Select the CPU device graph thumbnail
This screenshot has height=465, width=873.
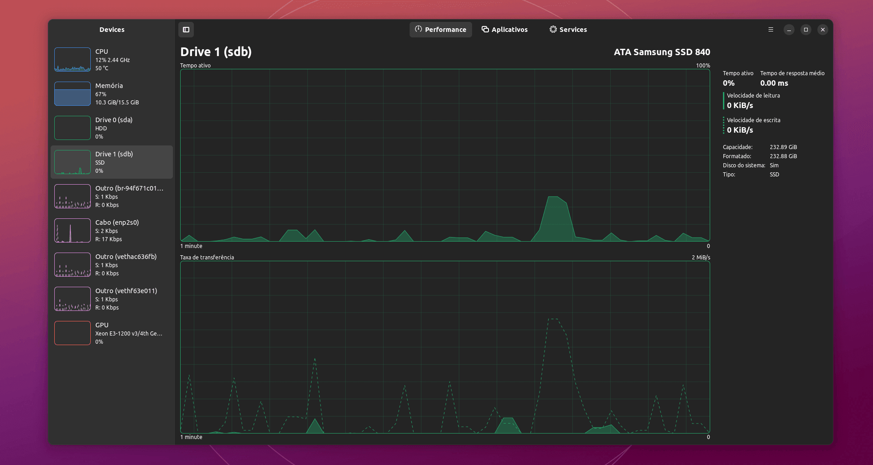pyautogui.click(x=73, y=60)
